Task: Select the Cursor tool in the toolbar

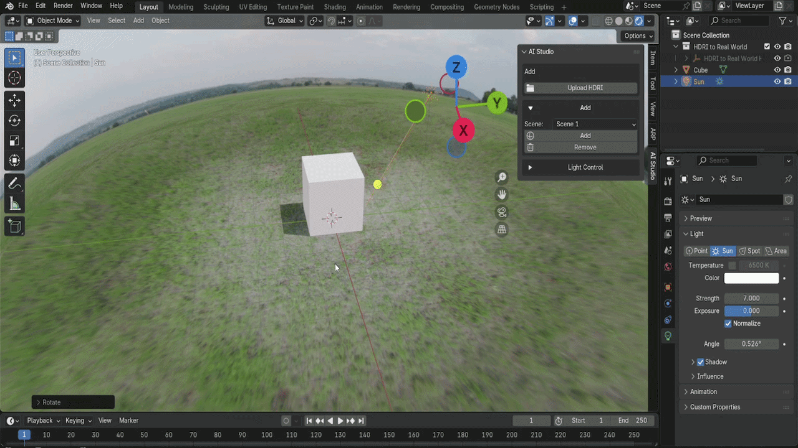Action: 14,78
